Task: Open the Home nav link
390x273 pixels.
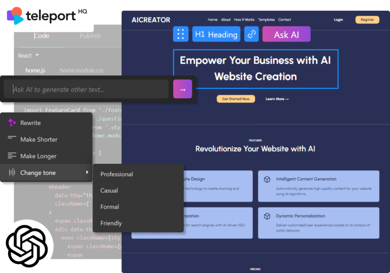Action: pos(213,20)
